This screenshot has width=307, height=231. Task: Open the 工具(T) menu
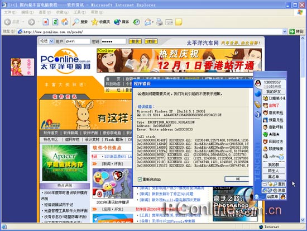tap(79, 12)
